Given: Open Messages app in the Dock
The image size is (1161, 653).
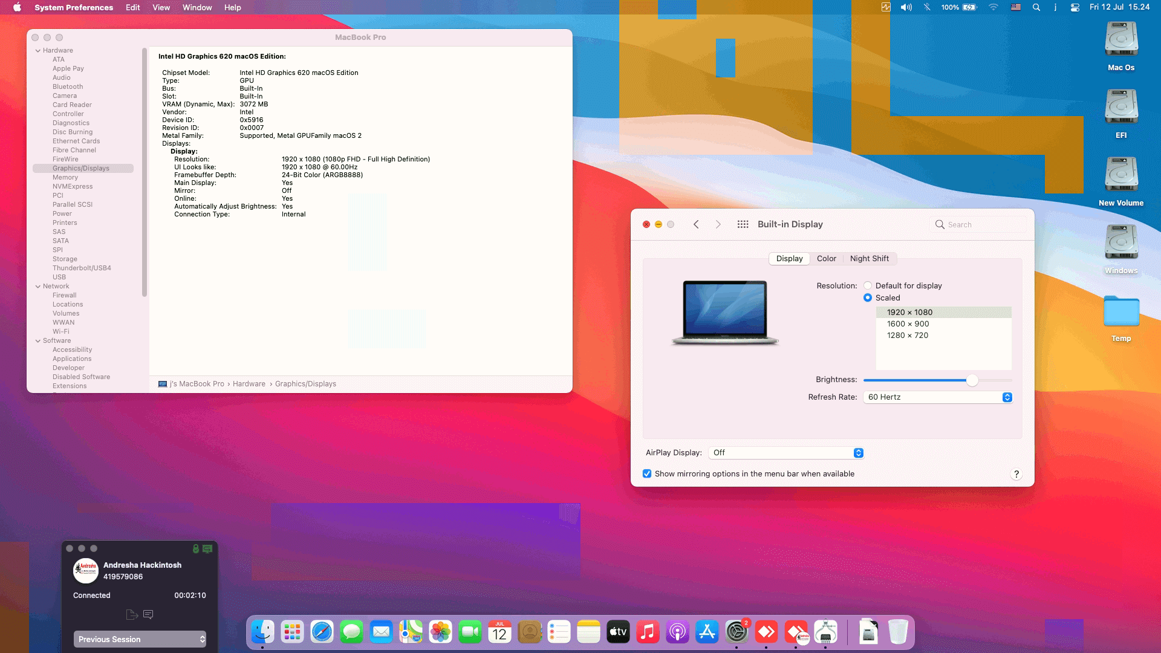Looking at the screenshot, I should click(351, 632).
